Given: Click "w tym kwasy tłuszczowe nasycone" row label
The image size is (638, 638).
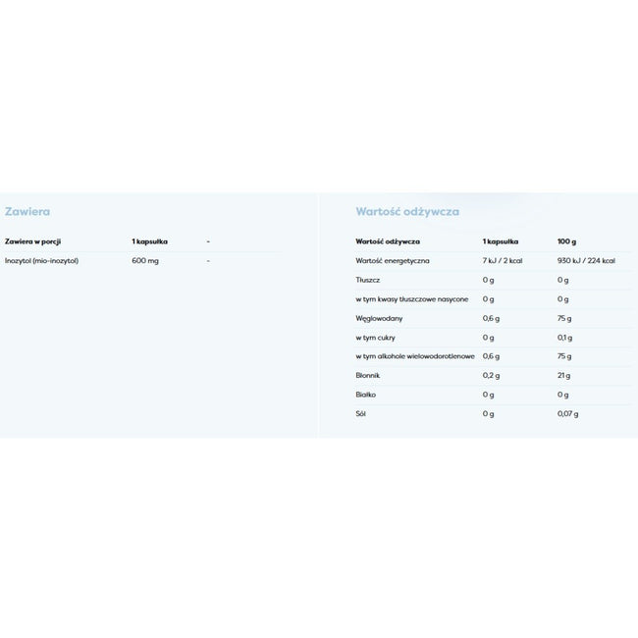Looking at the screenshot, I should click(411, 298).
